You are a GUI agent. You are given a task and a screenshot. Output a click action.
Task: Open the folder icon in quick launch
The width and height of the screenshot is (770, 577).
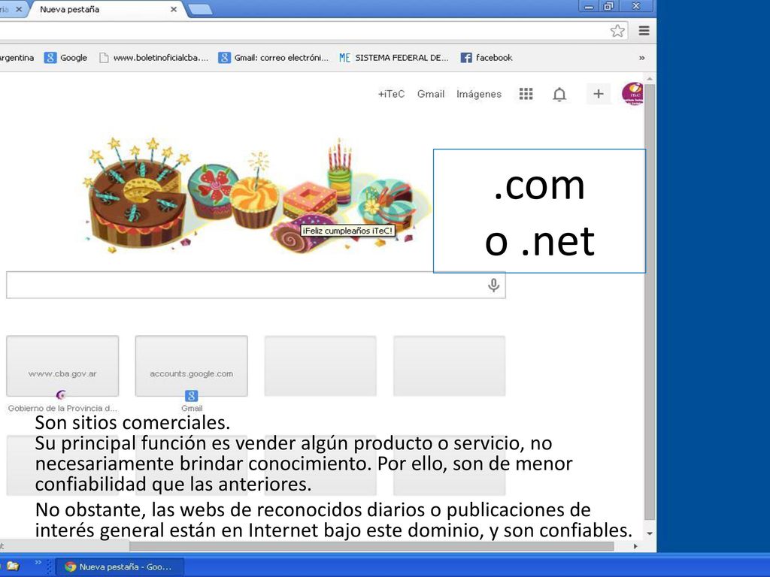[13, 566]
